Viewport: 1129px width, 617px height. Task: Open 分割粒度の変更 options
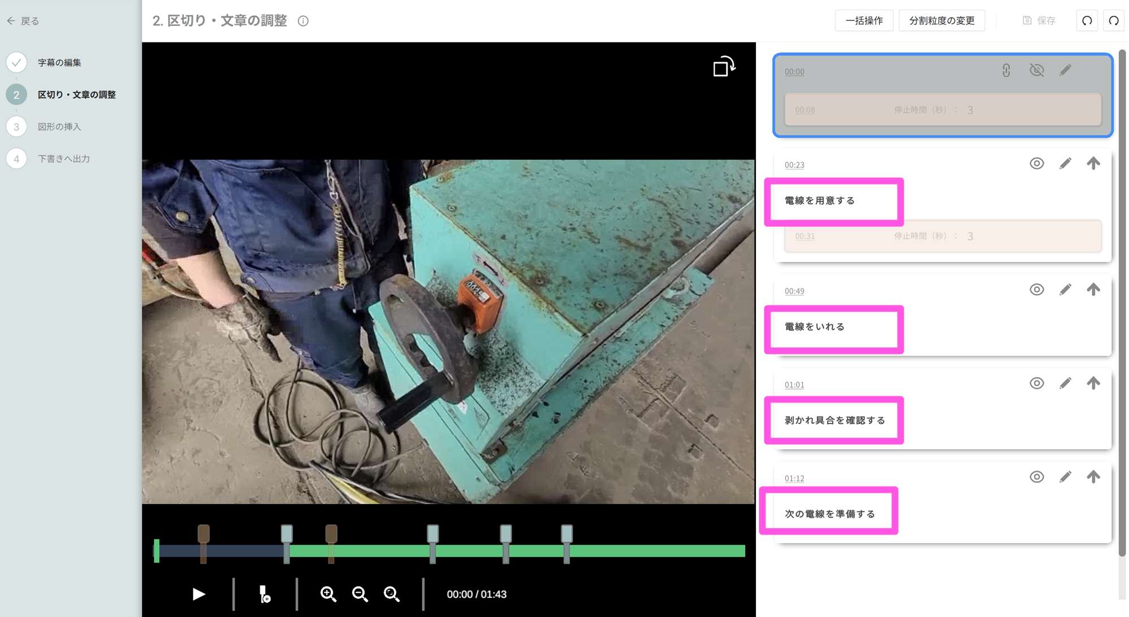(x=941, y=21)
